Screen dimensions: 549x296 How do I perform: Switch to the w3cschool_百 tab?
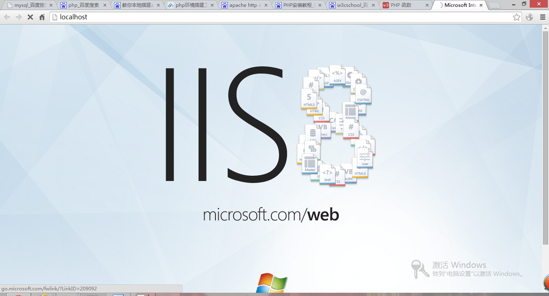352,5
